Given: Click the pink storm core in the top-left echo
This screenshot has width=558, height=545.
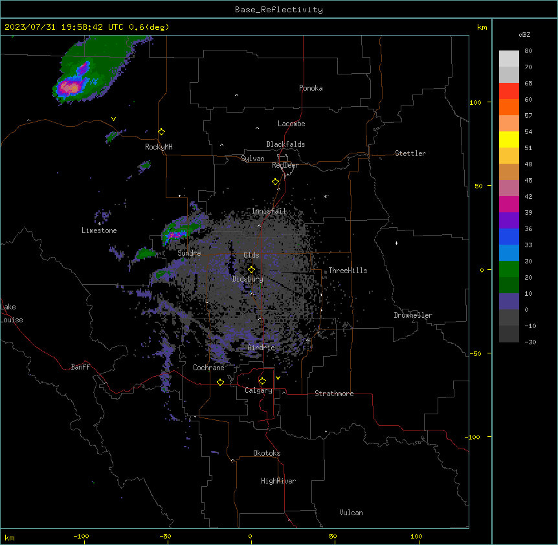Looking at the screenshot, I should (x=70, y=87).
